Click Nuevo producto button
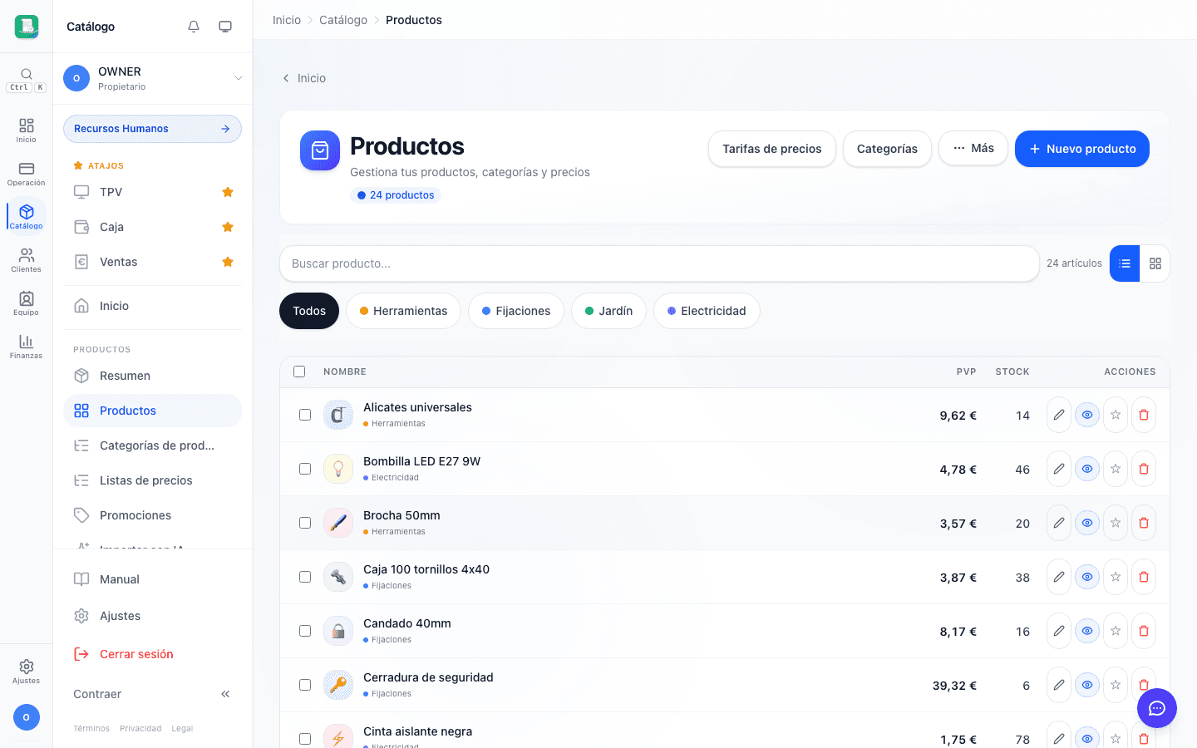This screenshot has width=1197, height=748. click(x=1082, y=149)
